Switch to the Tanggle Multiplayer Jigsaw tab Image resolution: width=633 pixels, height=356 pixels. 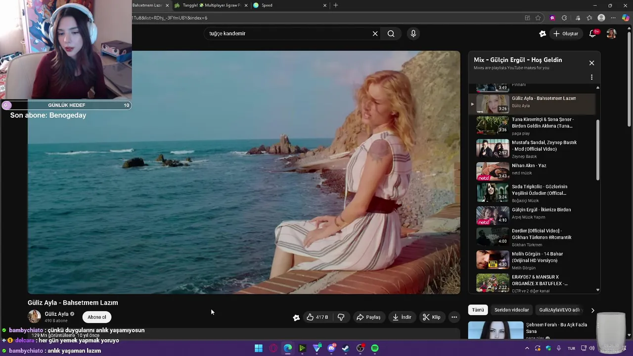coord(211,5)
